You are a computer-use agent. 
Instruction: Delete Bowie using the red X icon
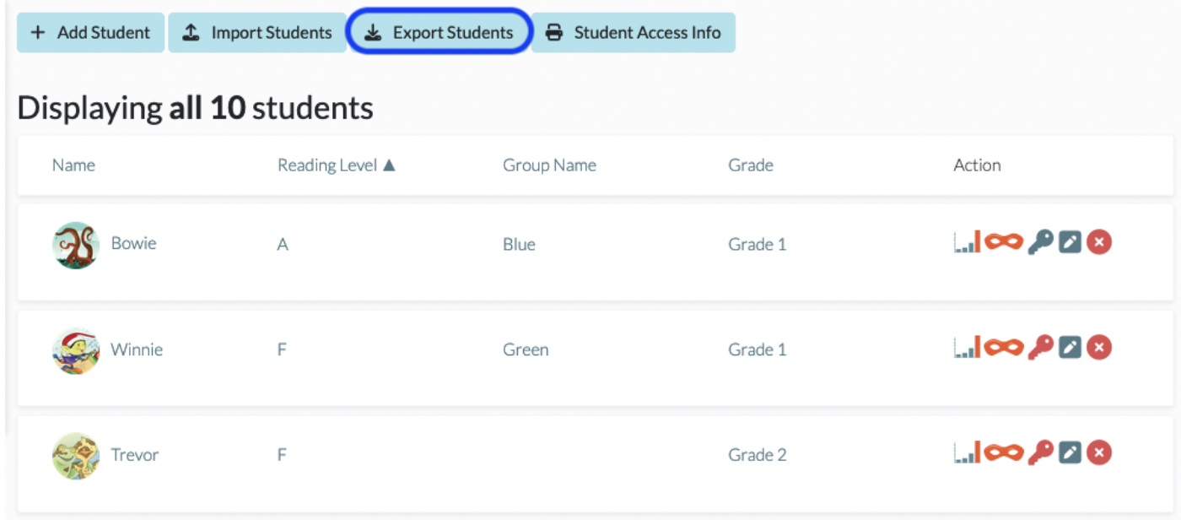click(x=1098, y=242)
